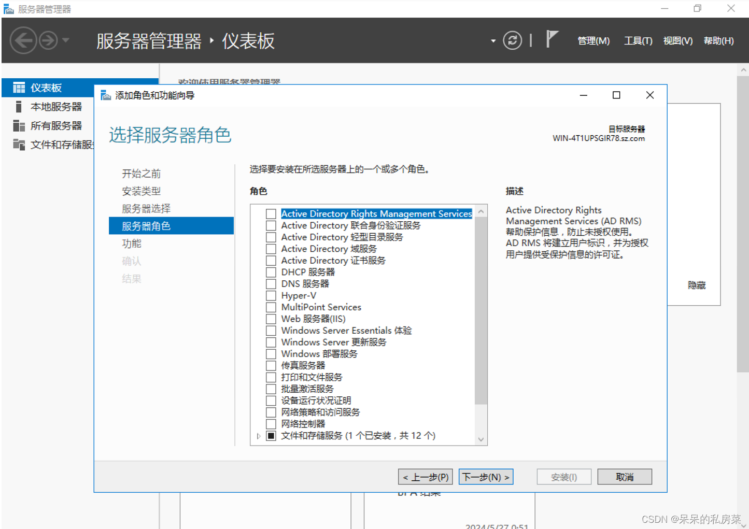Check Windows 部署服务 role
Image resolution: width=749 pixels, height=529 pixels.
coord(271,354)
